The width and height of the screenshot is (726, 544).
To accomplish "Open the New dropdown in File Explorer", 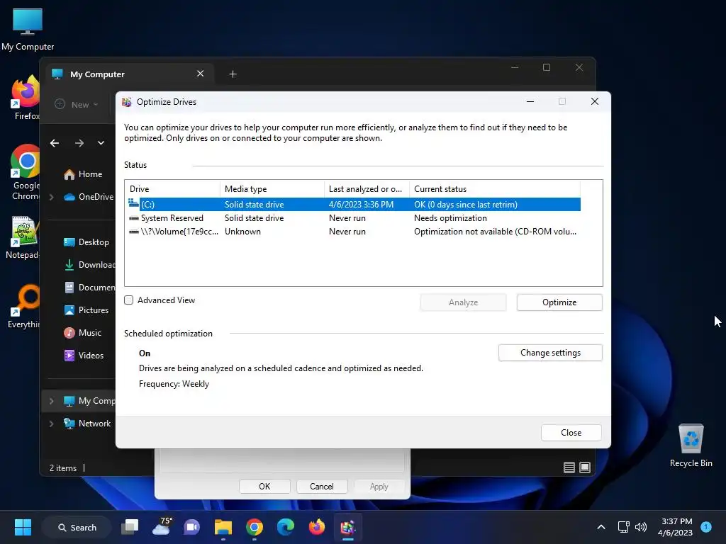I will coord(77,105).
